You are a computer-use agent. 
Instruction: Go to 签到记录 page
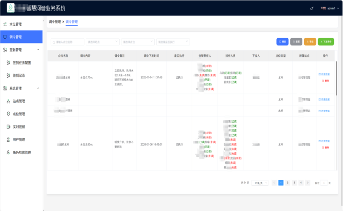tap(19, 75)
